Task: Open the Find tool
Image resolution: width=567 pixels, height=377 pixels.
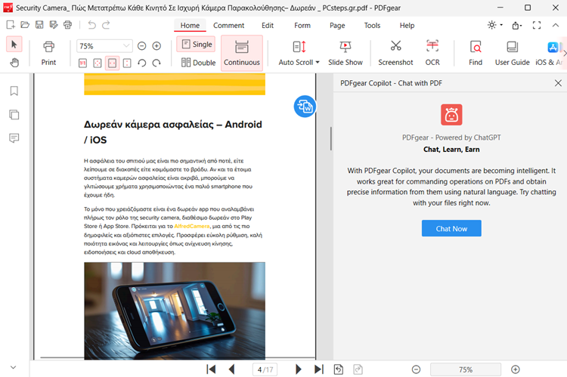Action: tap(476, 53)
